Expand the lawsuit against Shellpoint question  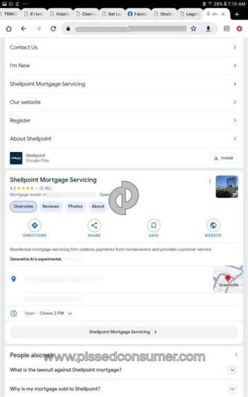click(232, 370)
